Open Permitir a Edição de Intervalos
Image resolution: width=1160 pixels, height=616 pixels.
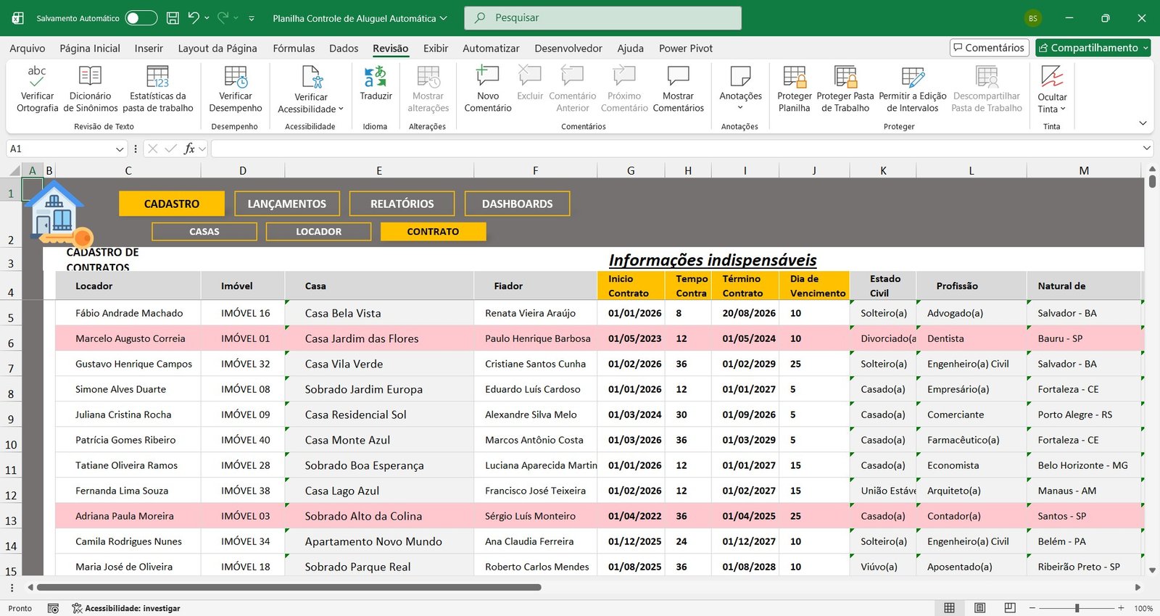click(x=913, y=89)
